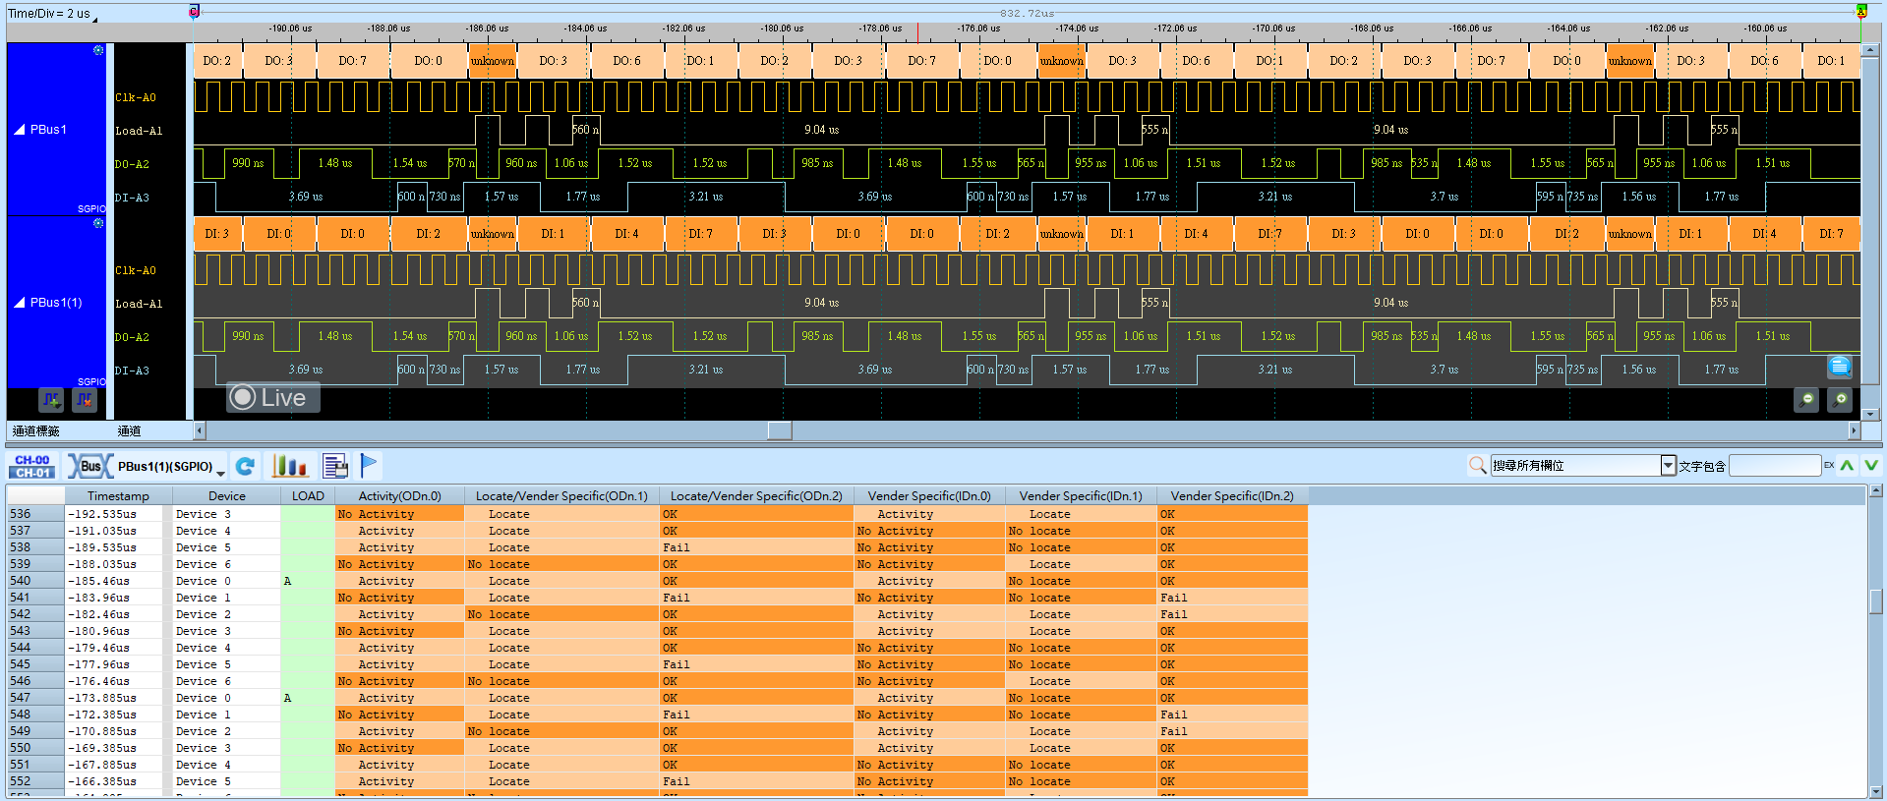This screenshot has height=801, width=1887.
Task: Click the Load-A1 label under PBus1
Action: pos(139,131)
